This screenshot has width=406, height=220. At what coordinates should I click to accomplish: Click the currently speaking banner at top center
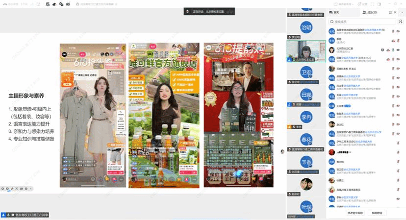pyautogui.click(x=209, y=11)
